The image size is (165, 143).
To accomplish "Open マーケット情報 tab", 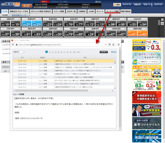I will click(x=113, y=11).
